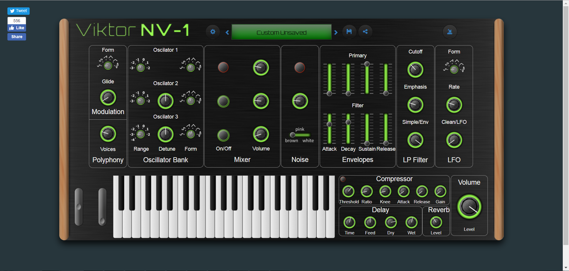This screenshot has height=271, width=569.
Task: Click the master Volume Level knob
Action: pyautogui.click(x=469, y=207)
